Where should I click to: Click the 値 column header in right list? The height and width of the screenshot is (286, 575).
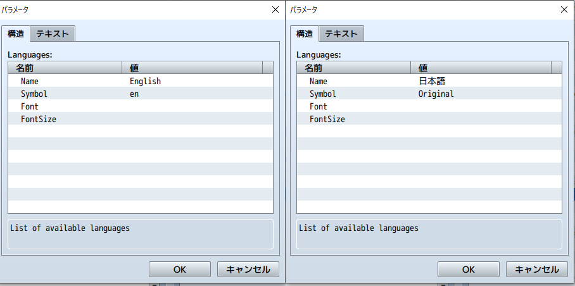coord(481,68)
